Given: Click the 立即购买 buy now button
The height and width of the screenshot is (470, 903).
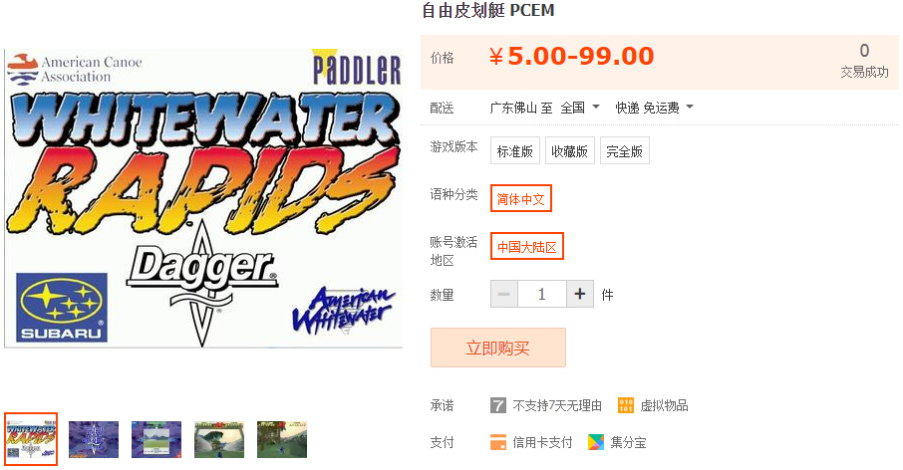Looking at the screenshot, I should pyautogui.click(x=498, y=348).
